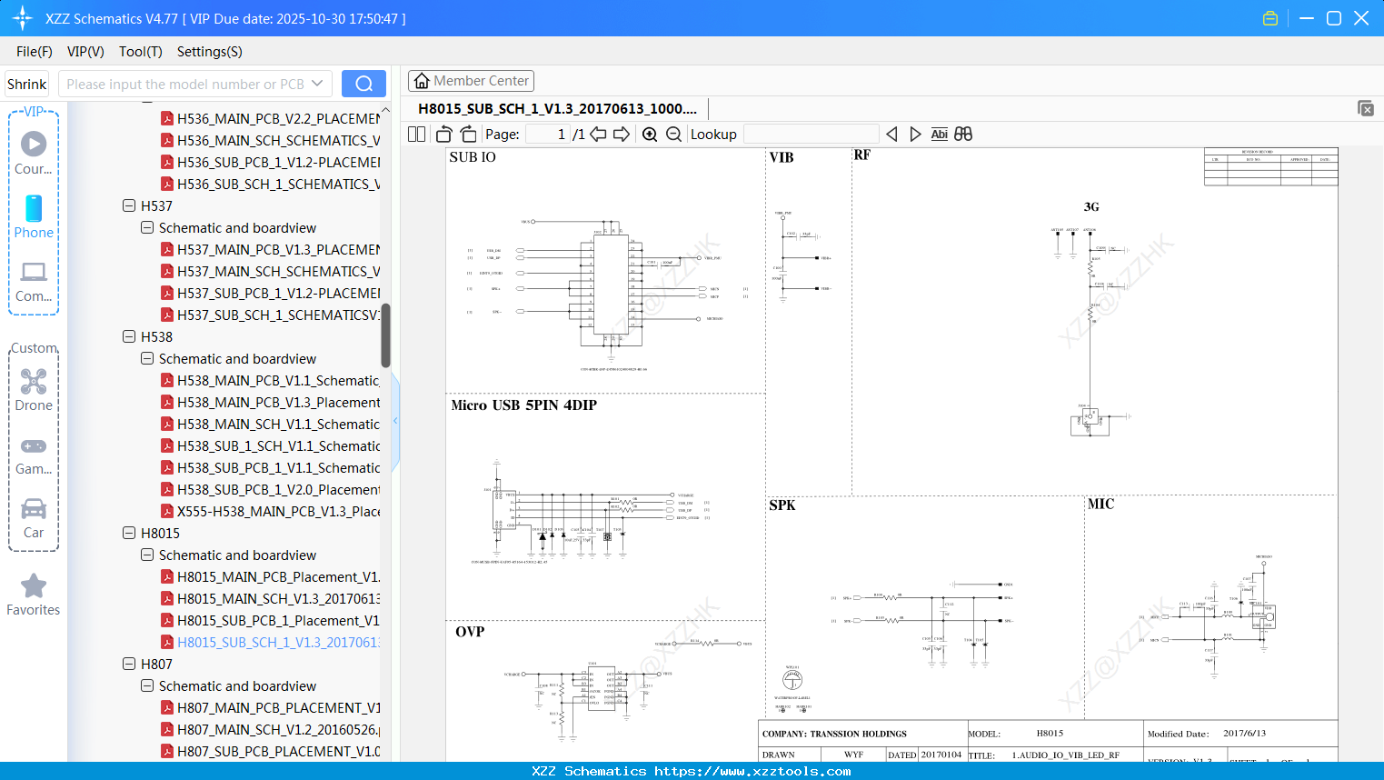Click the Member Center button
This screenshot has height=780, width=1384.
(471, 80)
